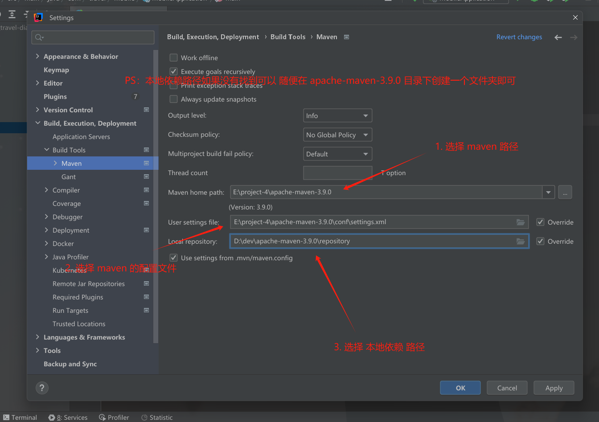Expand the Tools settings node

pyautogui.click(x=37, y=351)
